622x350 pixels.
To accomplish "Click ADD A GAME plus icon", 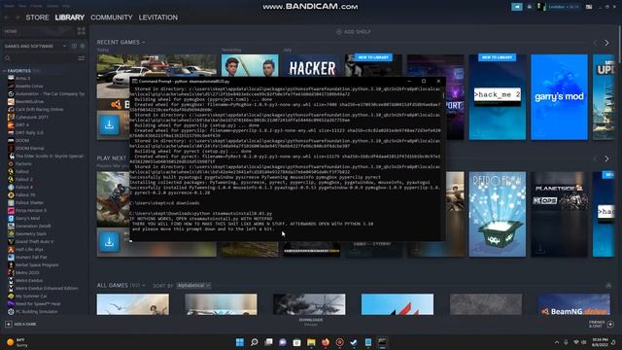I will click(9, 324).
